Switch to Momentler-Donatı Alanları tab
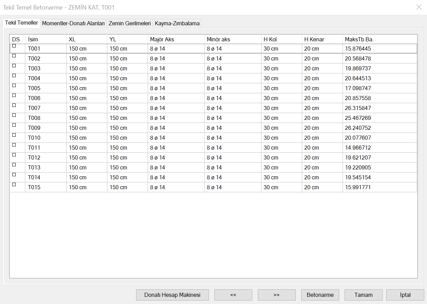This screenshot has height=304, width=427. pos(73,23)
